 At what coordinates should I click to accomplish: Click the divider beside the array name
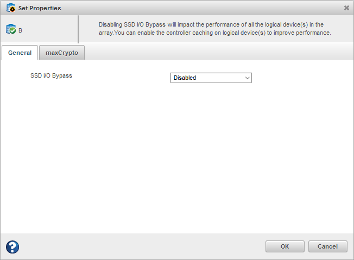pos(78,29)
